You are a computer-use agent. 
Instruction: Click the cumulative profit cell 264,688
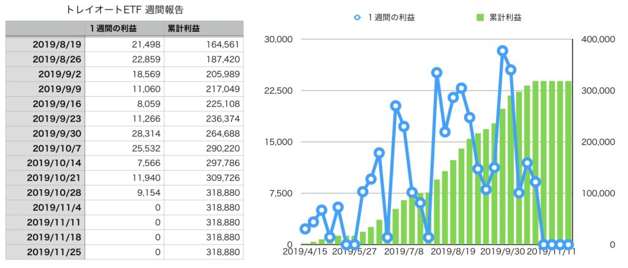(x=204, y=133)
